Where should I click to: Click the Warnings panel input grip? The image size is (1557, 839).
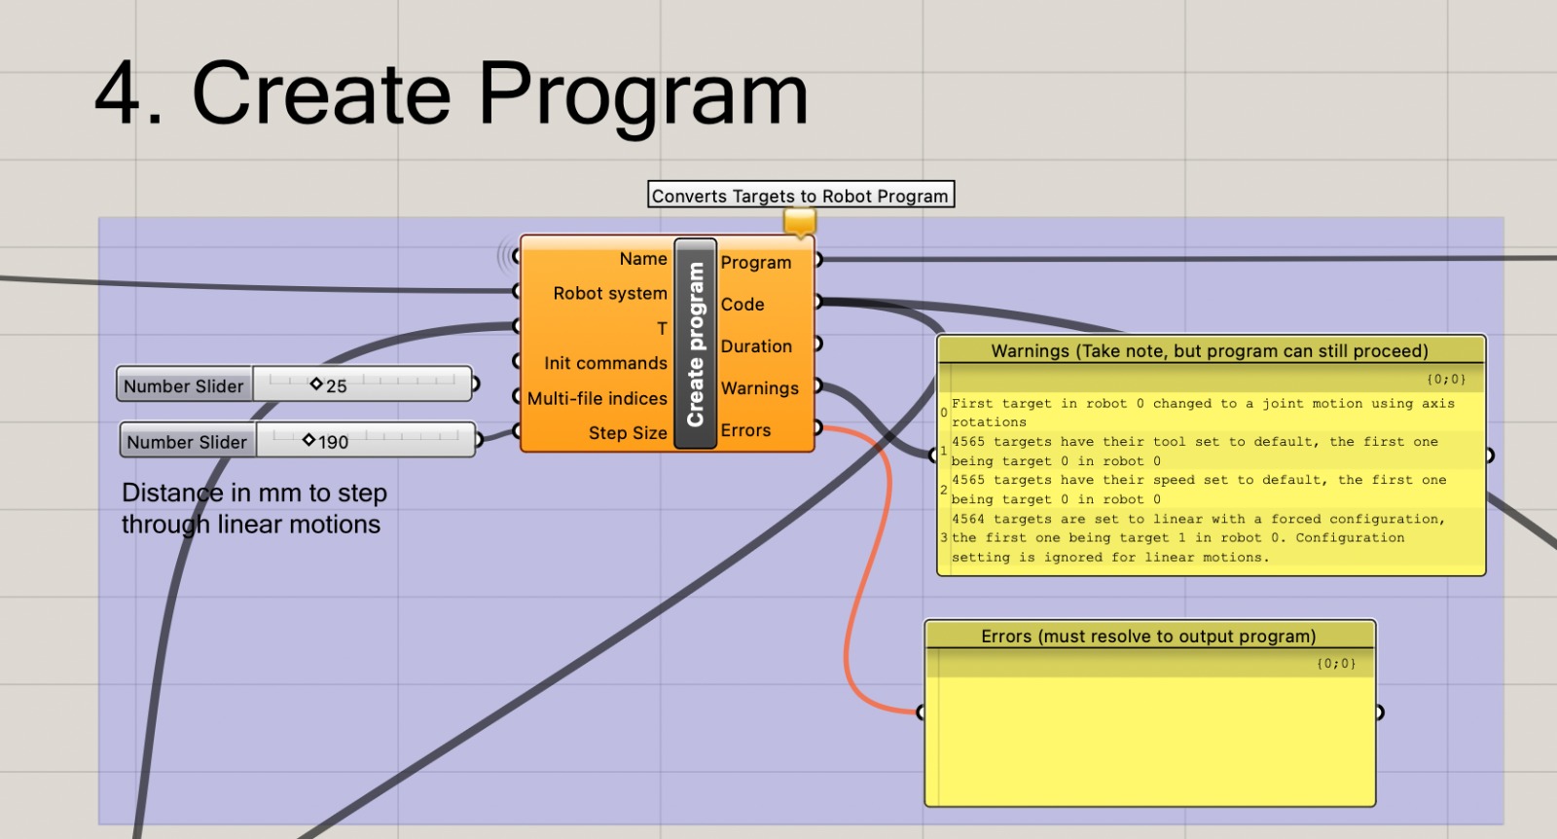(x=934, y=455)
